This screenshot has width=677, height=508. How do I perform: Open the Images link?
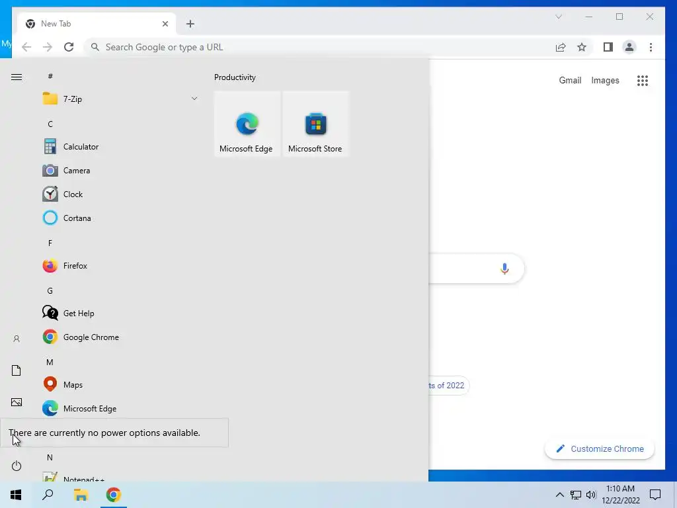605,80
